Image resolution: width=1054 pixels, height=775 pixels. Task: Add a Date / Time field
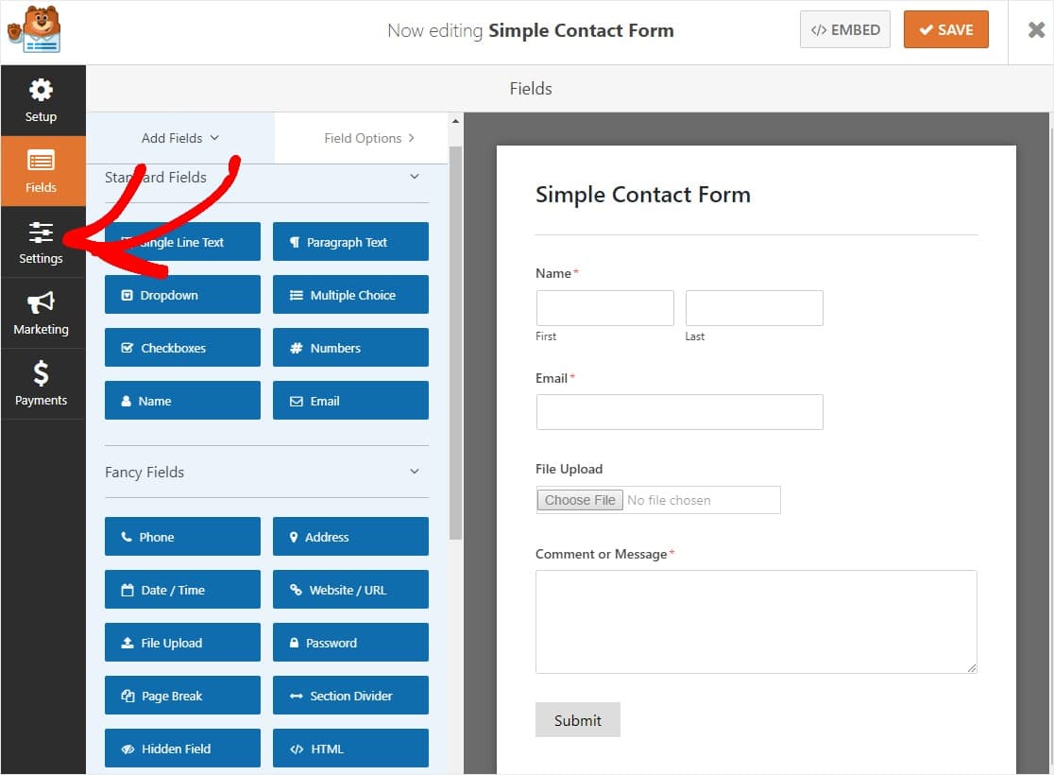coord(182,590)
